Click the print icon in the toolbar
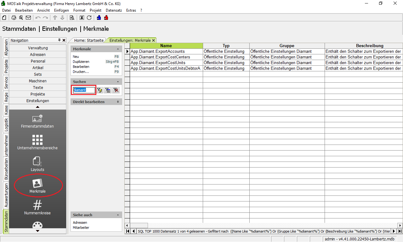This screenshot has width=403, height=242. 14,18
